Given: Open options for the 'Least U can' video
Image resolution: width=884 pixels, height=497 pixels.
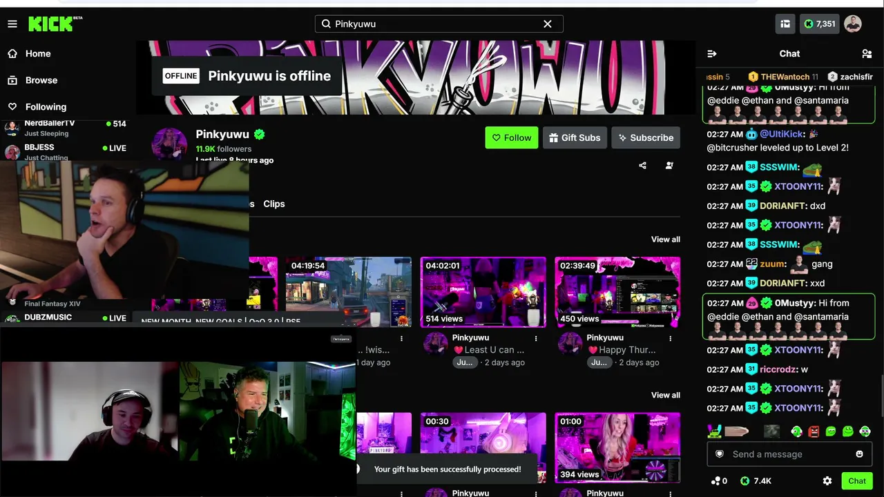Looking at the screenshot, I should pos(536,338).
